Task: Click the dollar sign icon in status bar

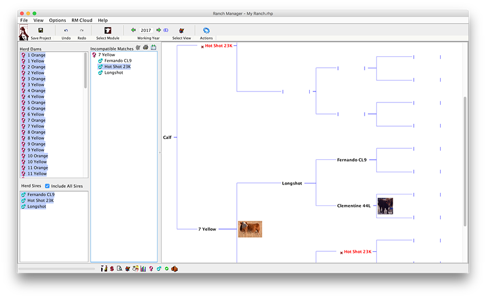Action: (112, 269)
